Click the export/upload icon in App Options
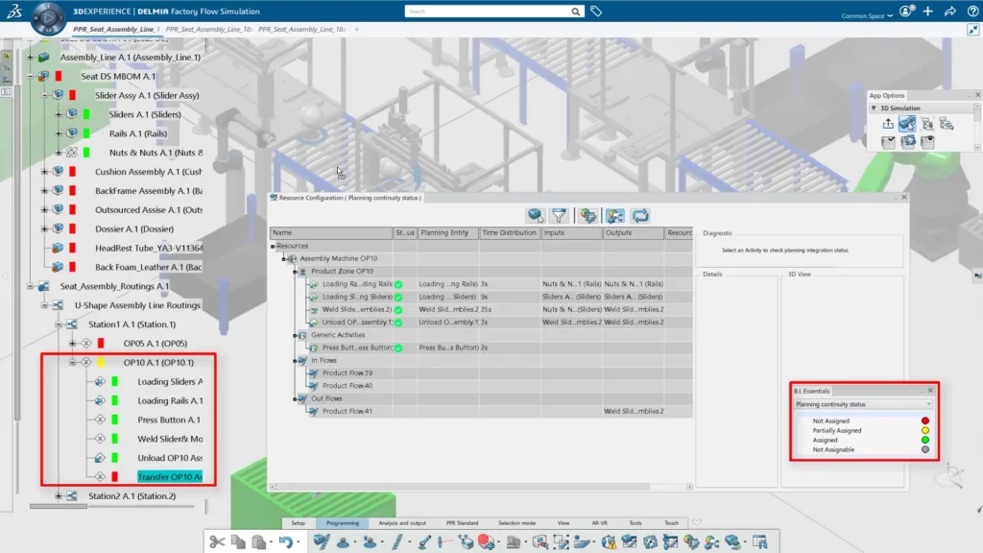 pos(888,124)
